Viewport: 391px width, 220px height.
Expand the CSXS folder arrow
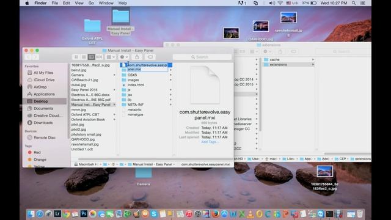pos(171,75)
